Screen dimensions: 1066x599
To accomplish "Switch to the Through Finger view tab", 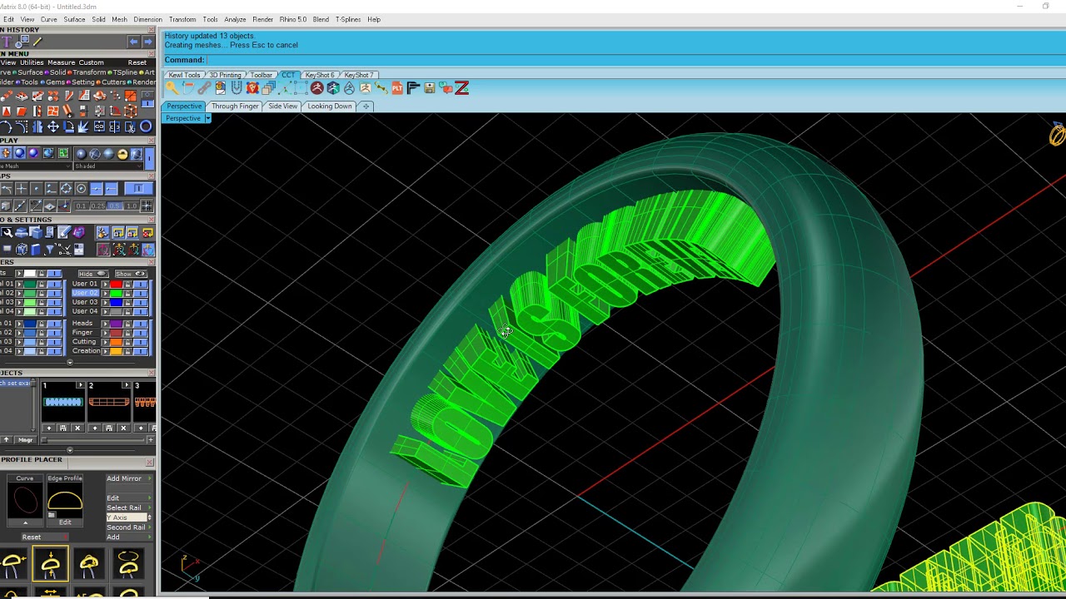I will point(235,106).
